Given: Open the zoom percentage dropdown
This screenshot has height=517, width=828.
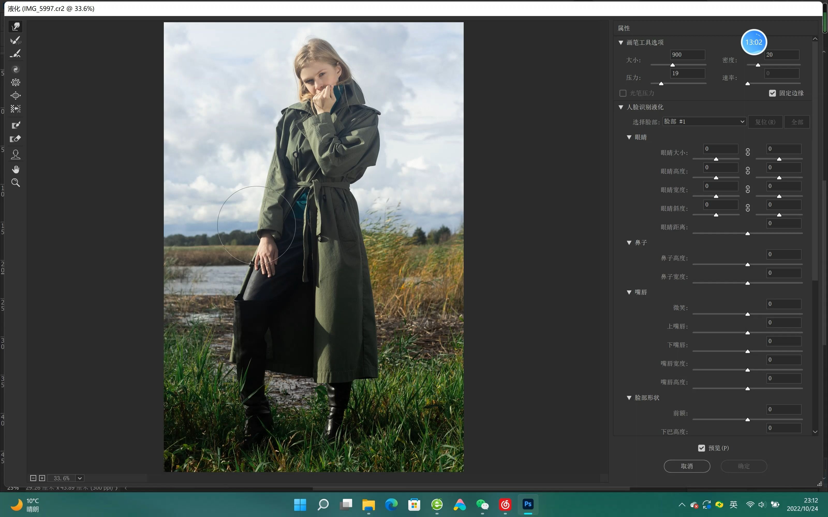Looking at the screenshot, I should tap(80, 478).
